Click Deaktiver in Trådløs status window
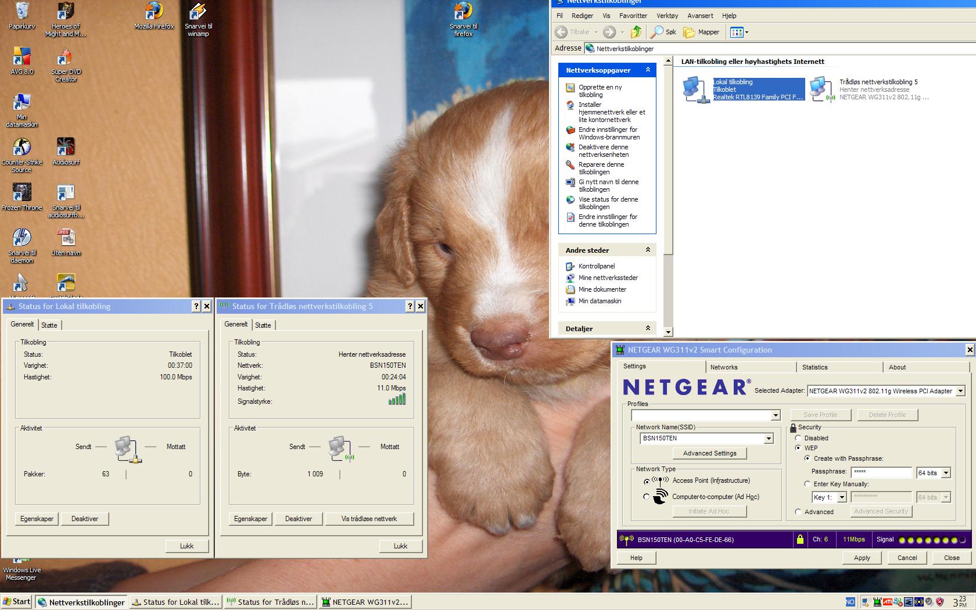976x610 pixels. point(299,519)
